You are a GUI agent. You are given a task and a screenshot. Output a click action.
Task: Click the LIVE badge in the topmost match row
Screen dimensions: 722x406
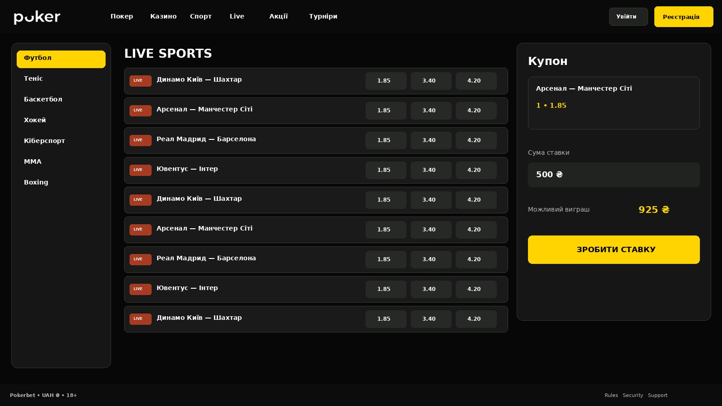pyautogui.click(x=140, y=81)
